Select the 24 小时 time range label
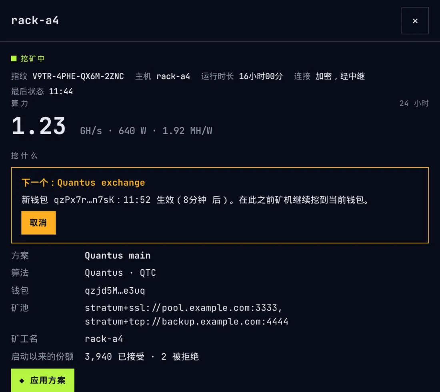The image size is (440, 392). 414,103
